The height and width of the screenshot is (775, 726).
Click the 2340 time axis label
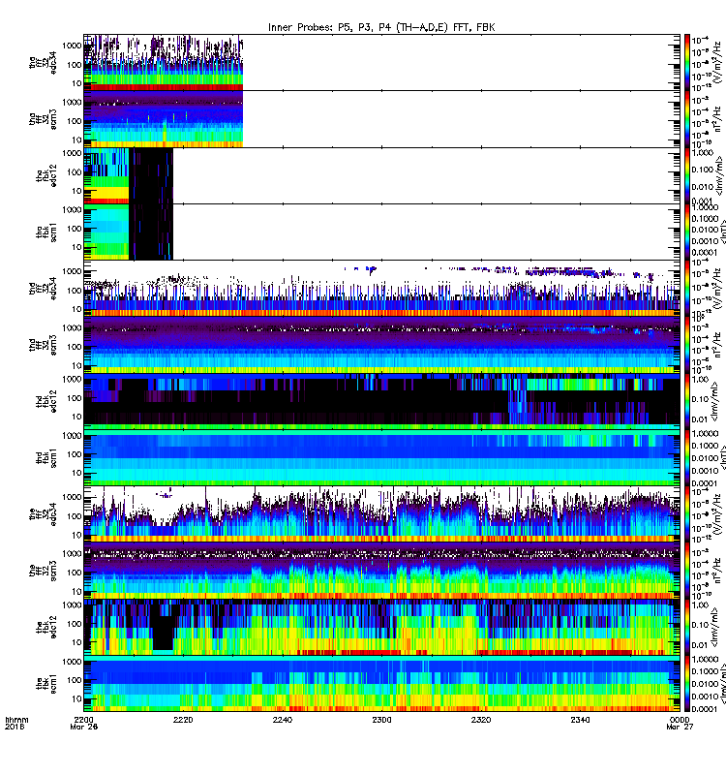580,719
